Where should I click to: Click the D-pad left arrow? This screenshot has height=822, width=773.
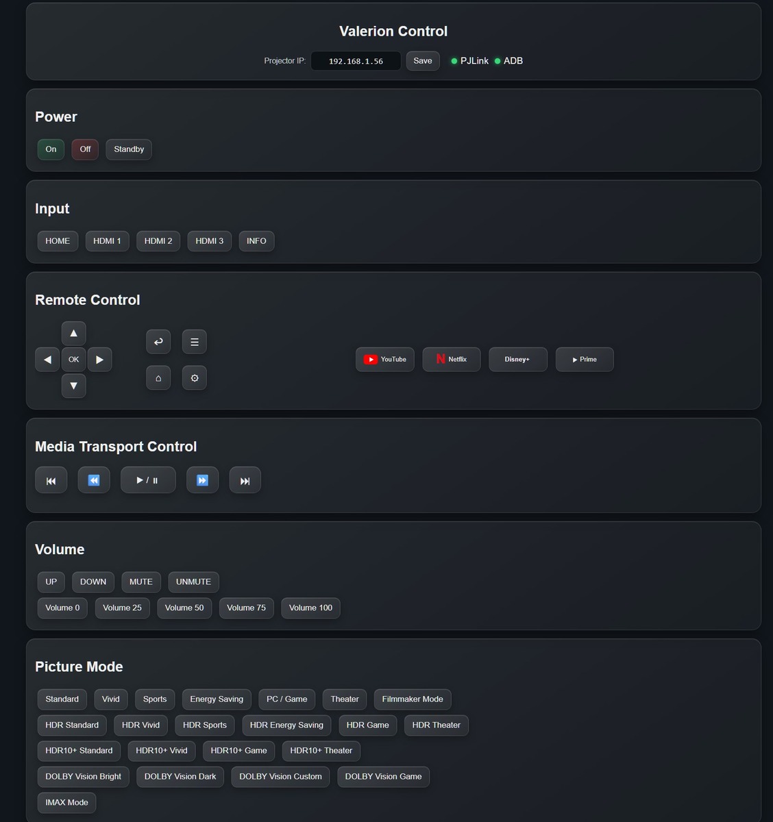pos(47,360)
